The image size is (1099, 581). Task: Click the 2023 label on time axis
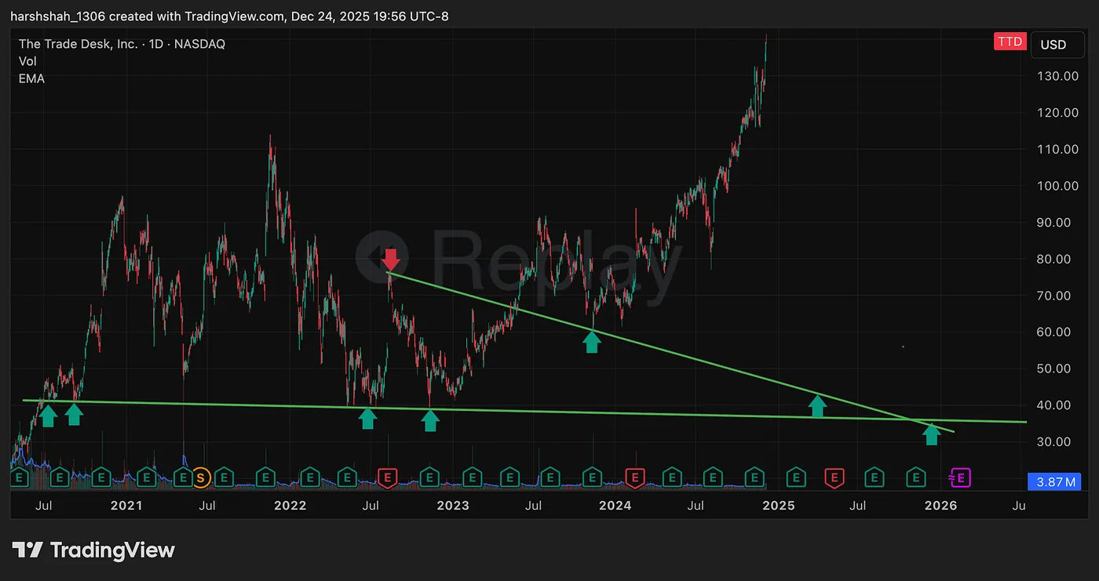click(453, 506)
